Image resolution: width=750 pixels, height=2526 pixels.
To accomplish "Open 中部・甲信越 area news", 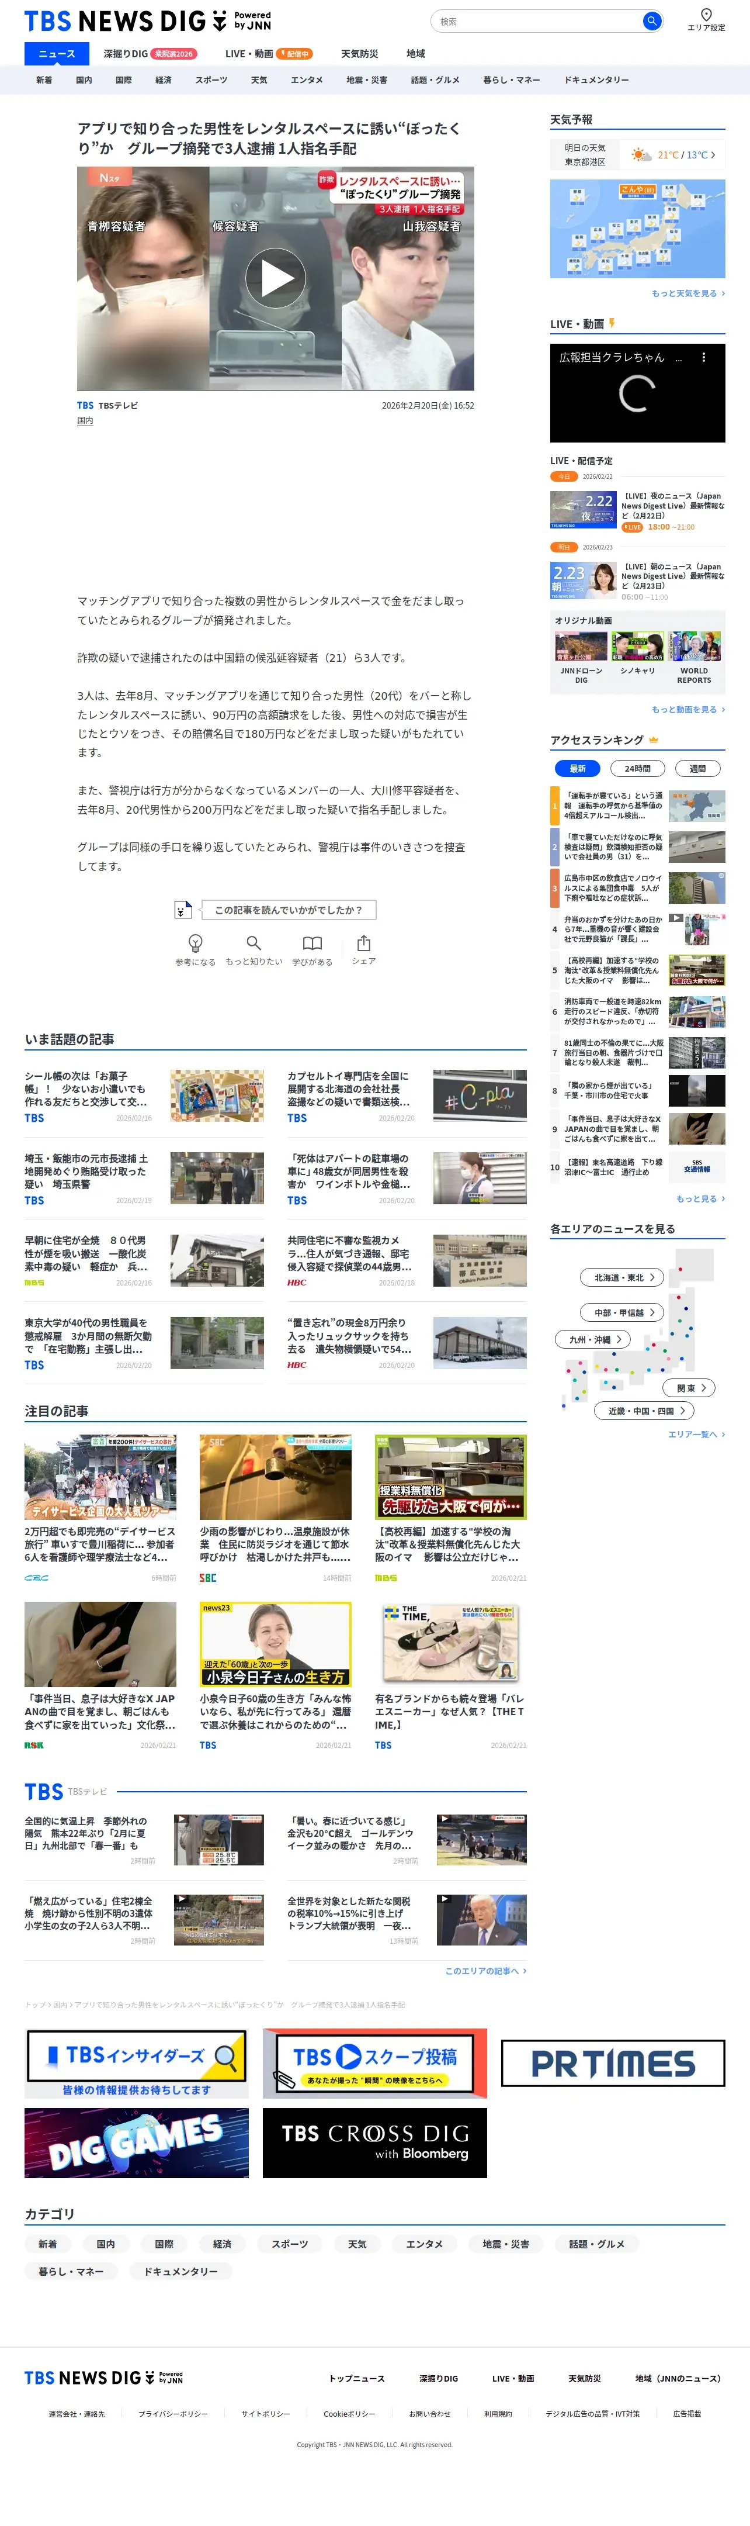I will 623,1312.
